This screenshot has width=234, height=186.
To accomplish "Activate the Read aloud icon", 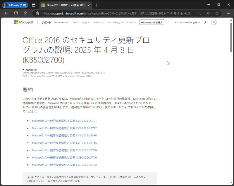I will [208, 13].
